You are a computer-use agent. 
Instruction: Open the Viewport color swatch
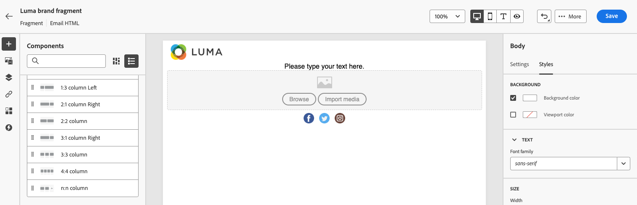click(x=530, y=115)
